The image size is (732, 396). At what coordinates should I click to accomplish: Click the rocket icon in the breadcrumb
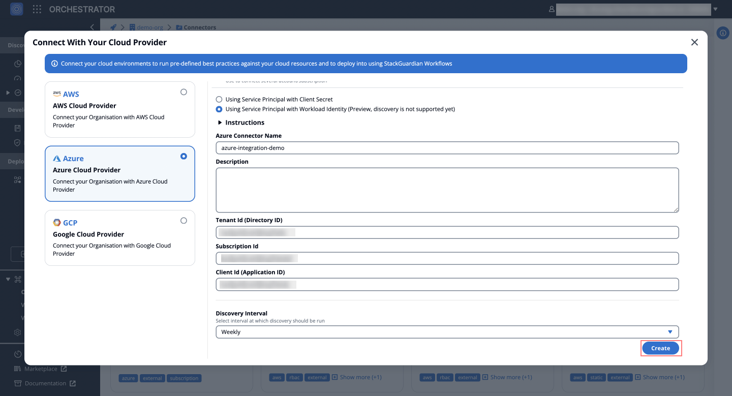(x=113, y=27)
